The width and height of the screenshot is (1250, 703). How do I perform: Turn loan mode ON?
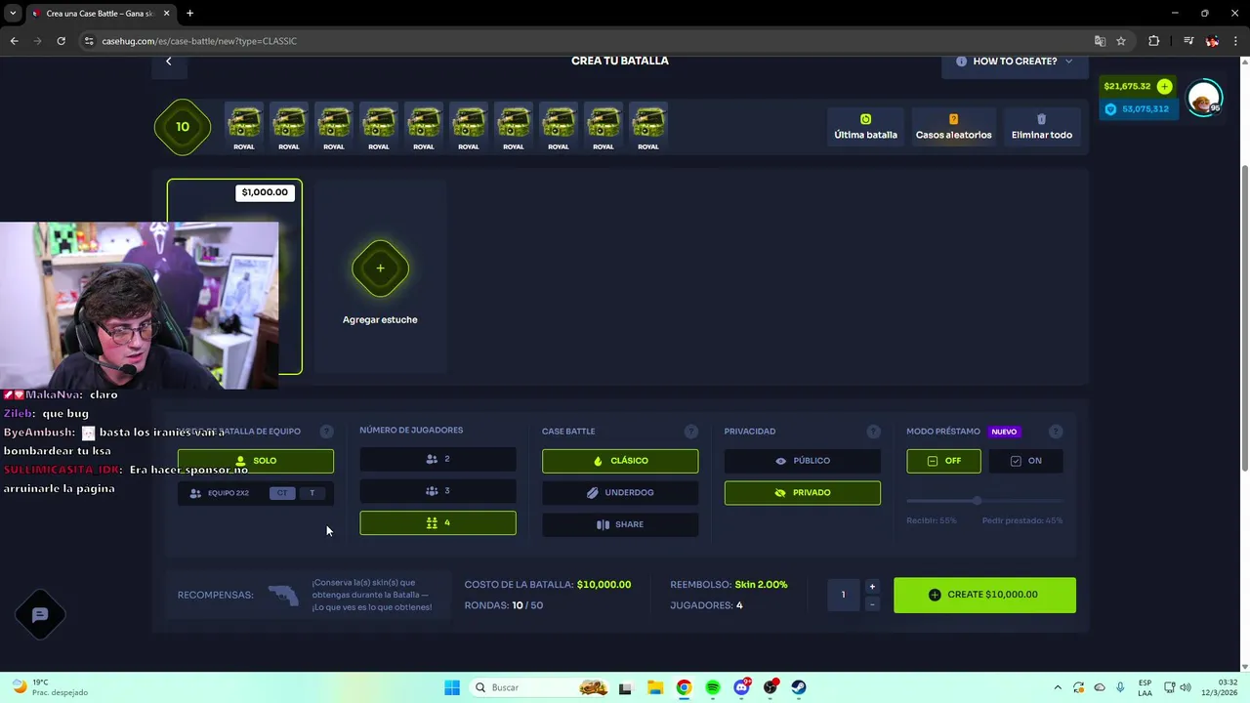(1026, 461)
